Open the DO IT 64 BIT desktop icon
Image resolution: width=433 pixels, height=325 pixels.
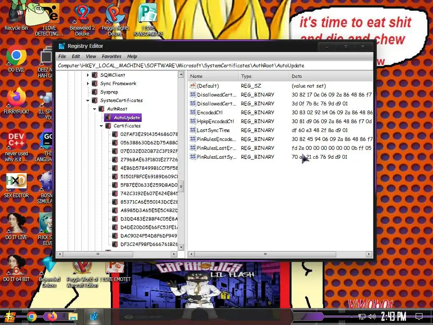tap(16, 268)
